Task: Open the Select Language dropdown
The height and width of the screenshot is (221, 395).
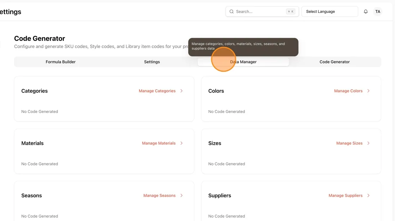Action: point(329,12)
